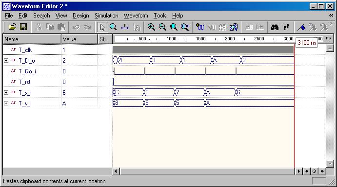
Task: Expand the T_D_o bus signal
Action: 6,61
